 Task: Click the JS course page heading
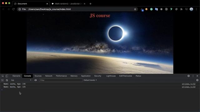pyautogui.click(x=100, y=16)
